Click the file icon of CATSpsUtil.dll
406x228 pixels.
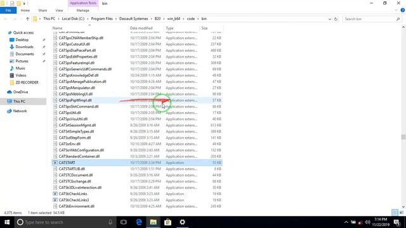point(55,113)
